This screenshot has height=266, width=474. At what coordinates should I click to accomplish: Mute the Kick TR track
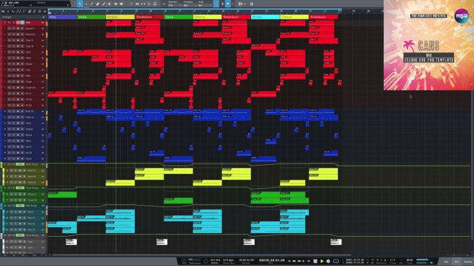click(x=9, y=111)
